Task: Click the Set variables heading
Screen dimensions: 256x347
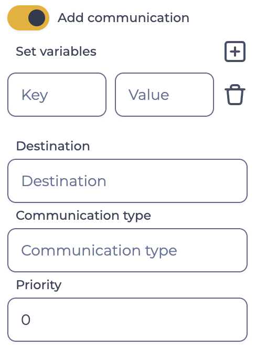Action: tap(56, 52)
